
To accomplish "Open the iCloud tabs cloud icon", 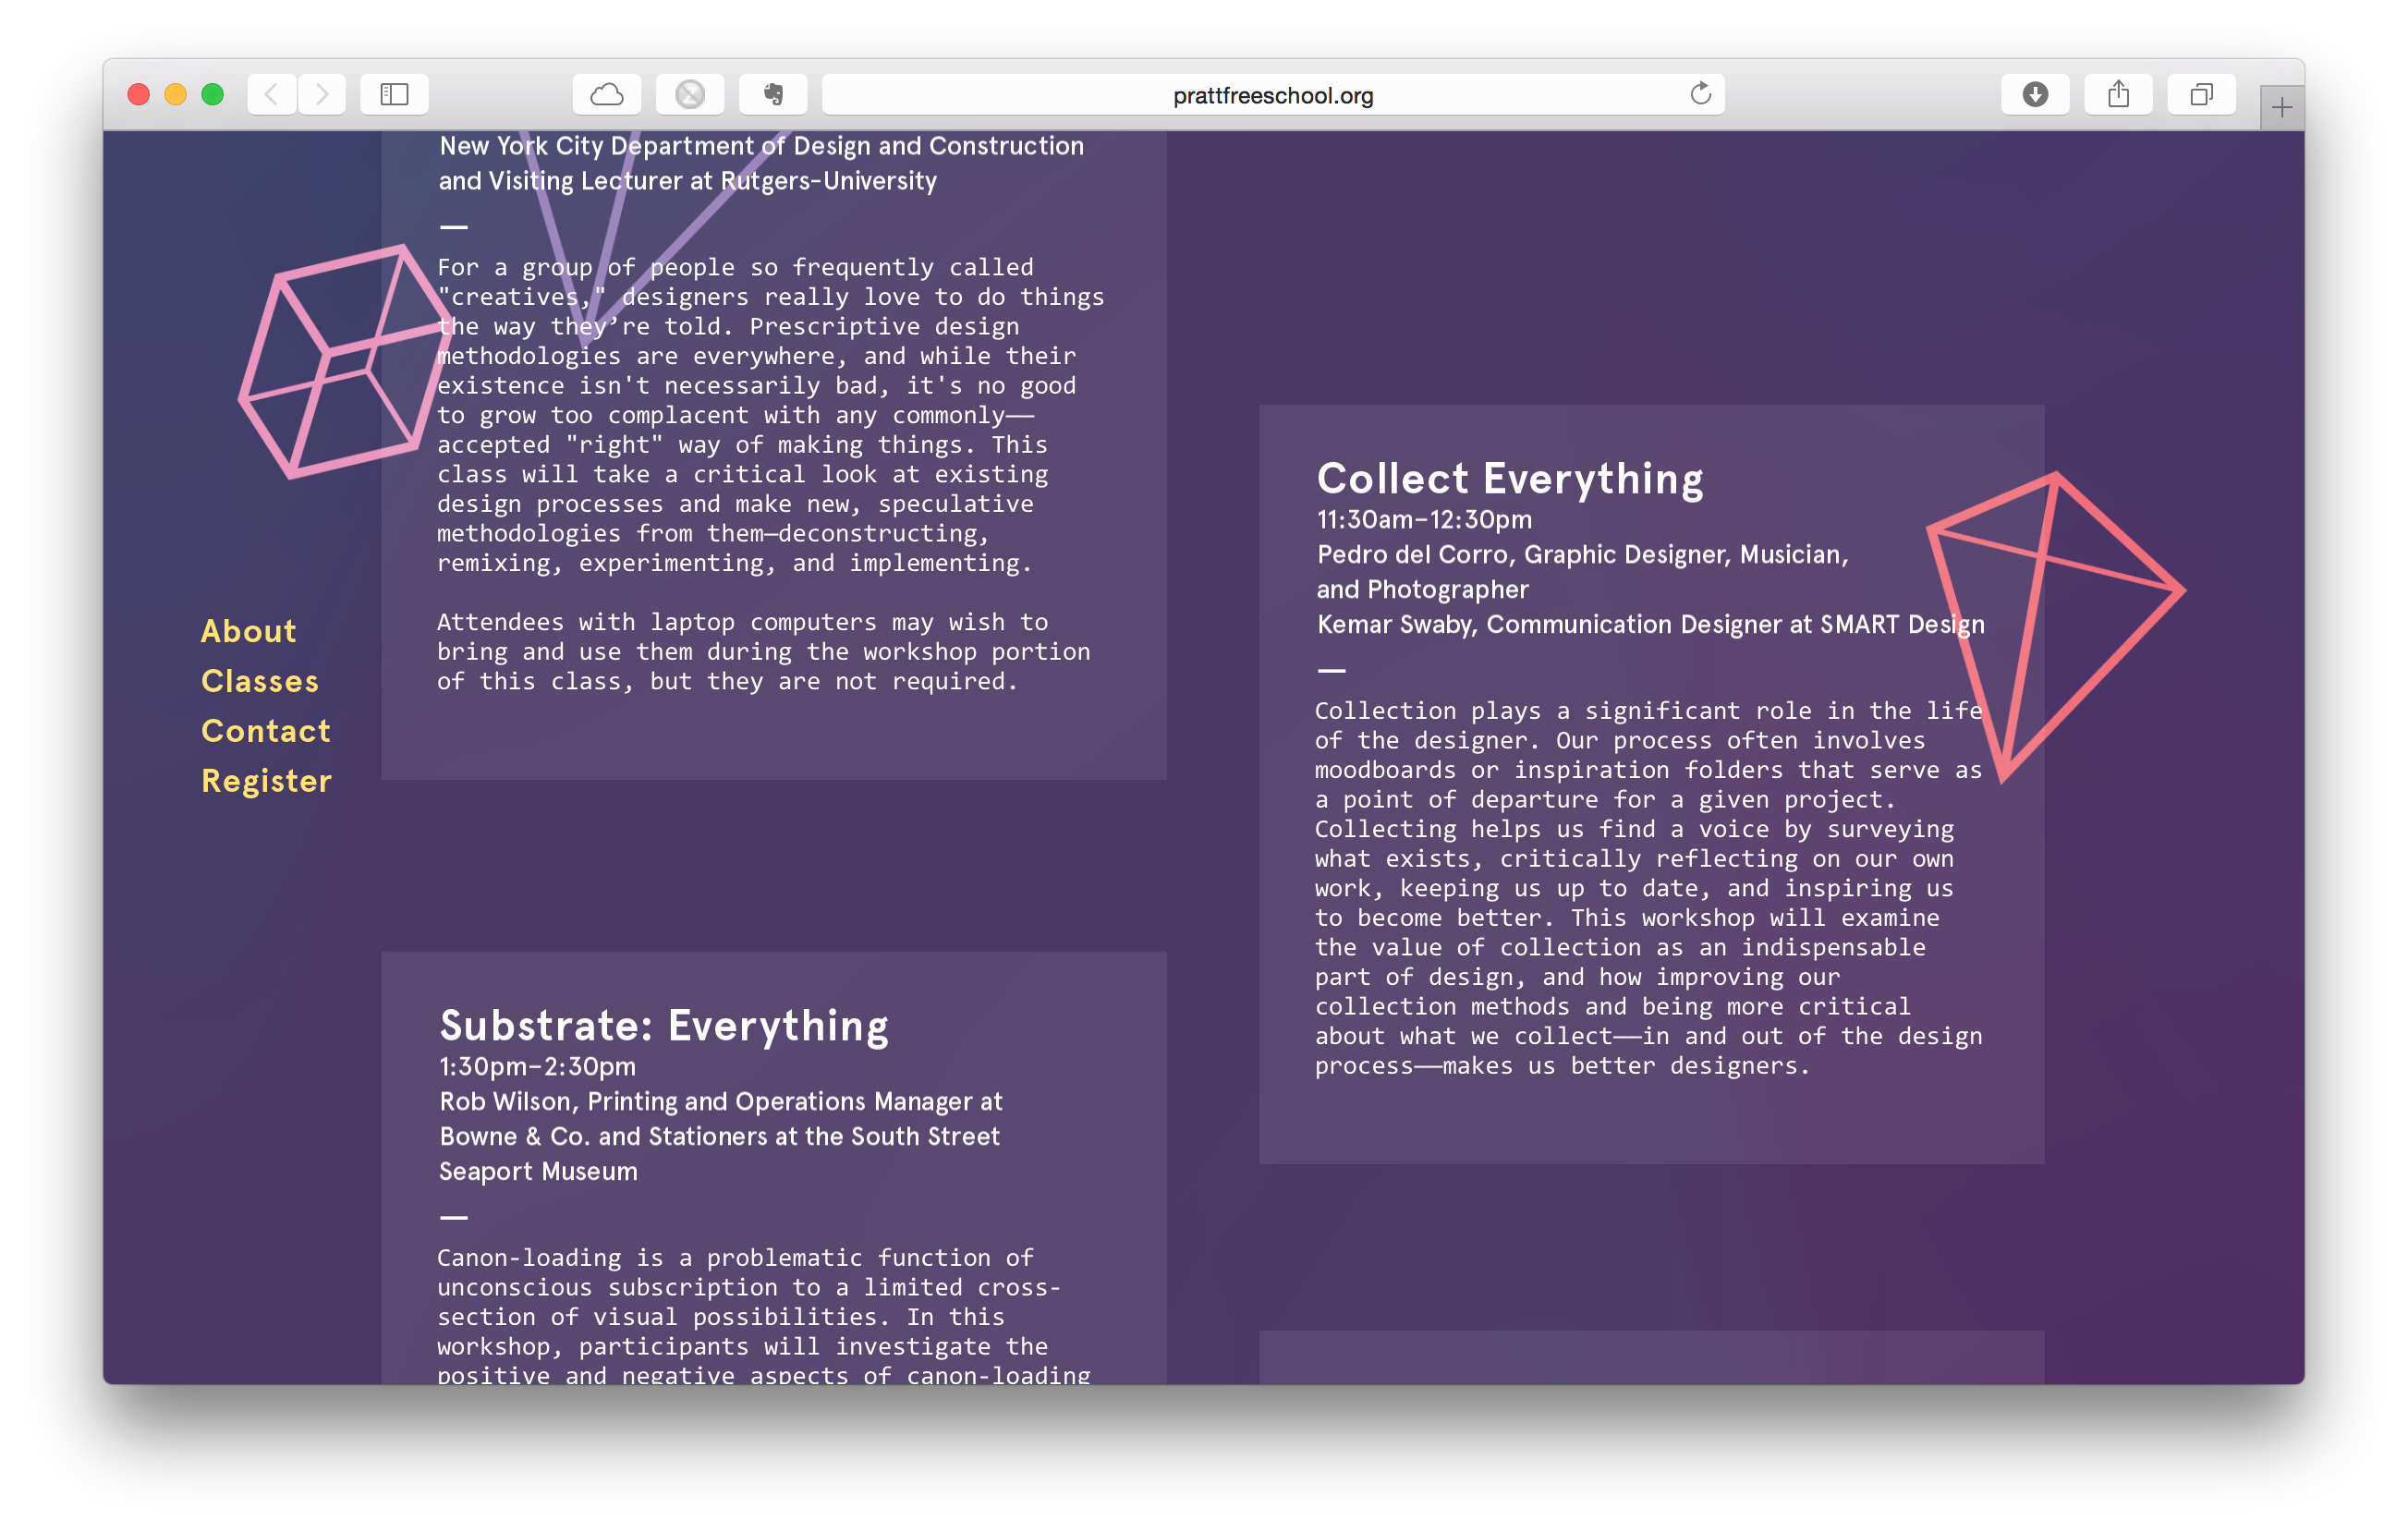I will pos(607,95).
